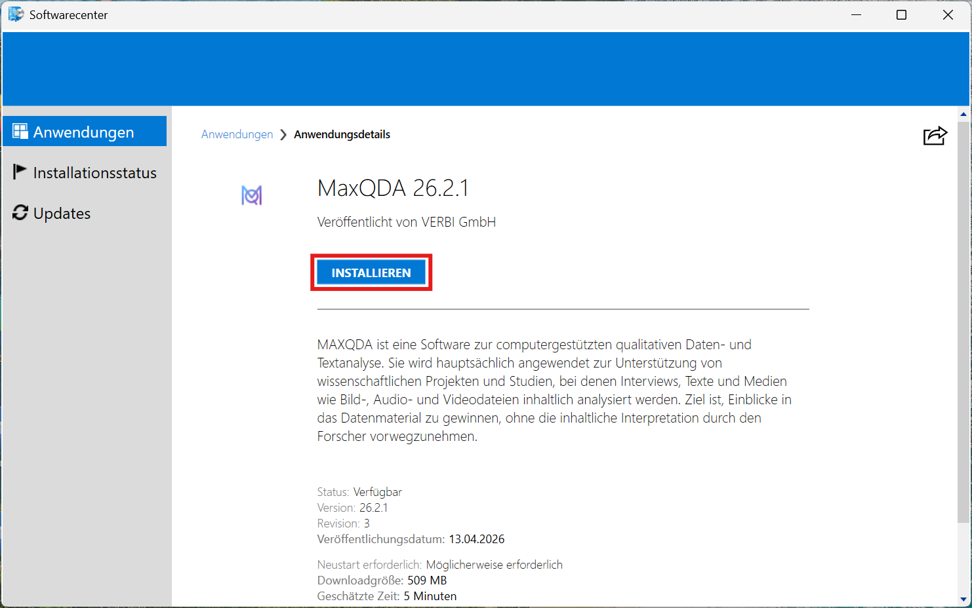Click the Share icon in top right
Viewport: 972px width, 608px height.
point(935,136)
